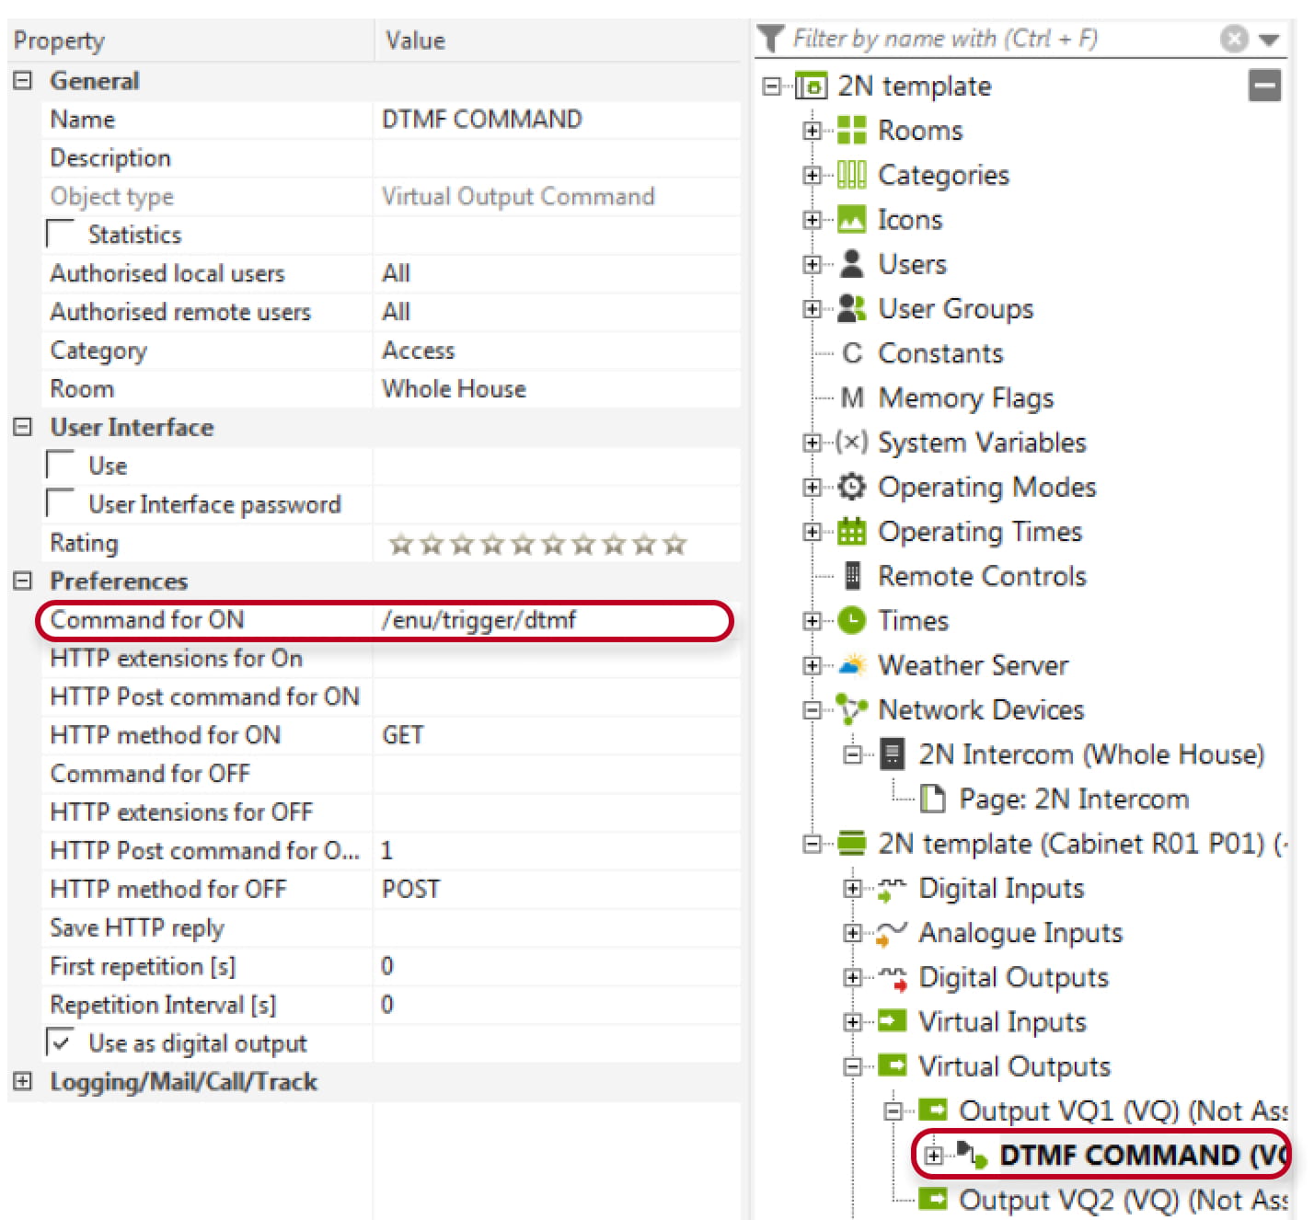Select the Output VQ2 tree item
Screen dimensions: 1314x1220
coord(1123,1200)
